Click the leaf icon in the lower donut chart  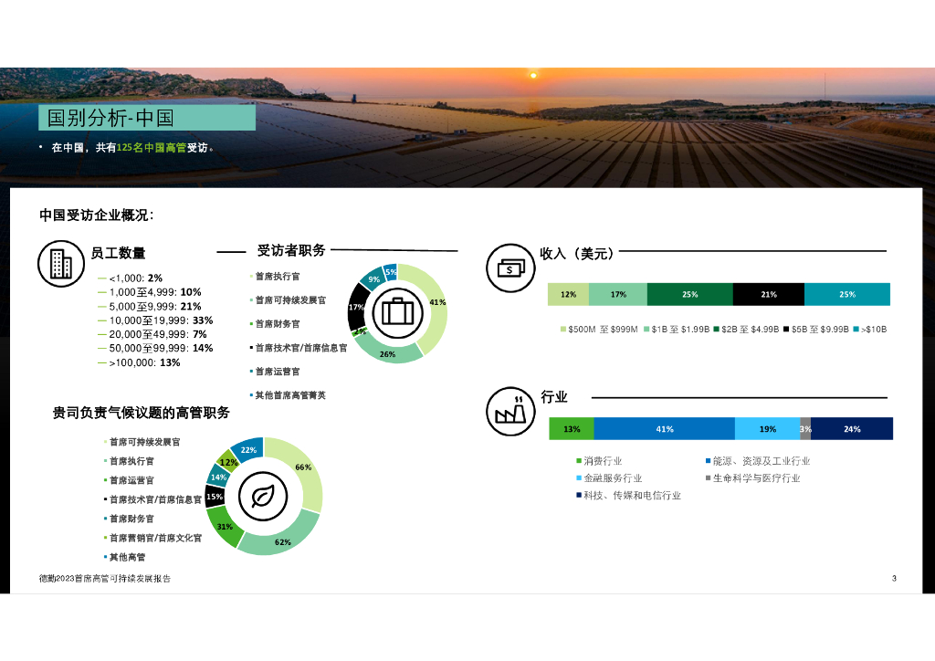click(x=263, y=496)
